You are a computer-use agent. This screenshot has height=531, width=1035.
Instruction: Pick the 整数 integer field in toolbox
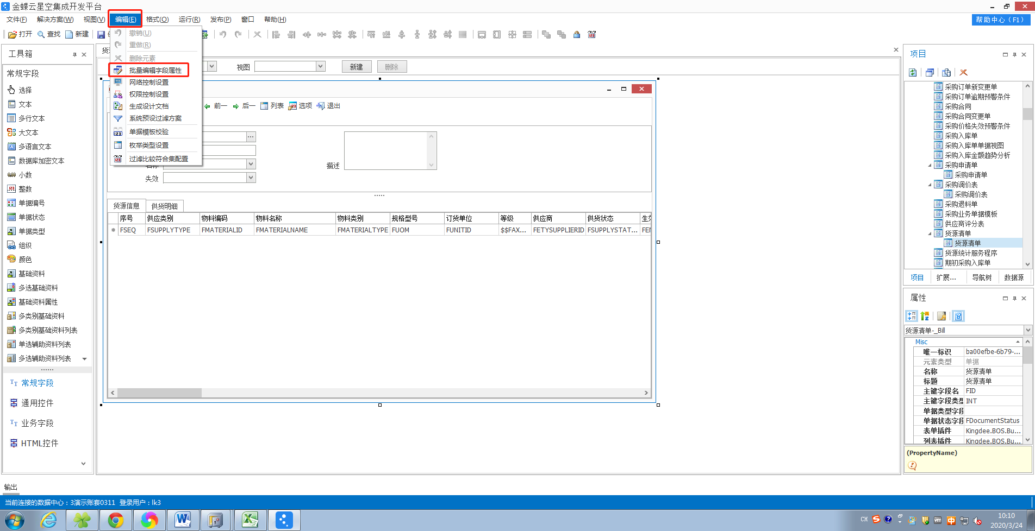click(x=20, y=189)
